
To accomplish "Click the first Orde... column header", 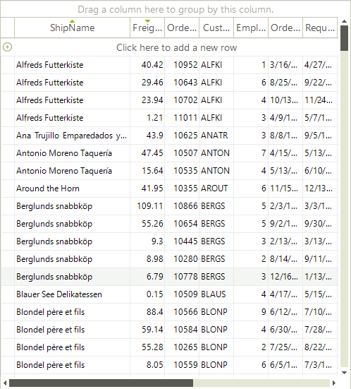I will point(182,28).
